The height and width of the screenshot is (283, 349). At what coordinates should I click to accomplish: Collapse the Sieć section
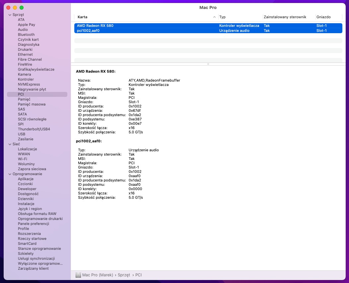10,144
